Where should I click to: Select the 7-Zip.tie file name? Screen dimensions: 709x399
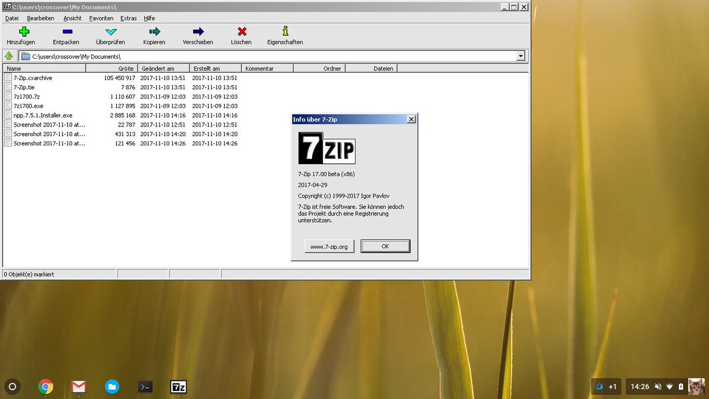[x=24, y=87]
